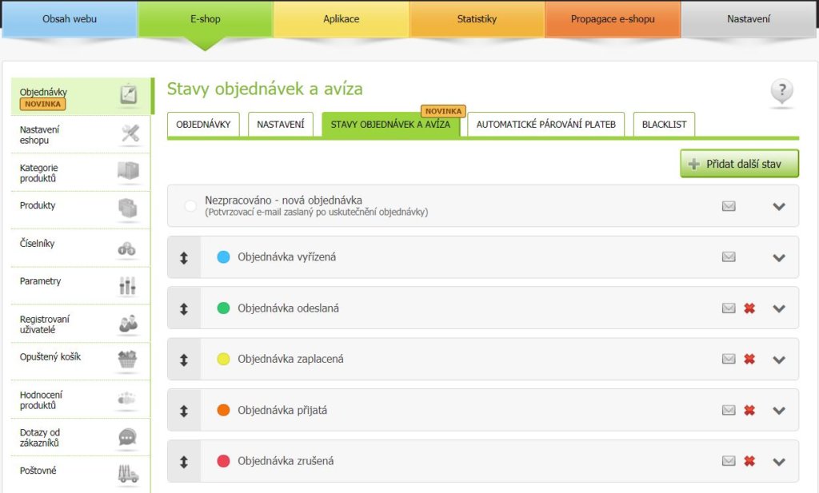Screen dimensions: 819x493
Task: Click the Dotazy od zákazníků chat icon
Action: coord(127,436)
